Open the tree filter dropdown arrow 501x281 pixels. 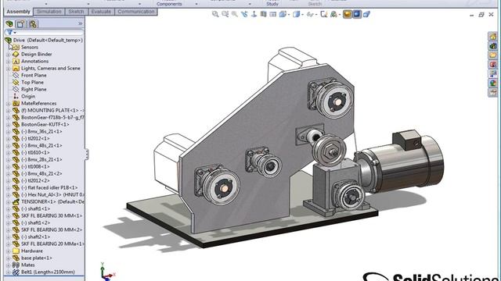15,33
